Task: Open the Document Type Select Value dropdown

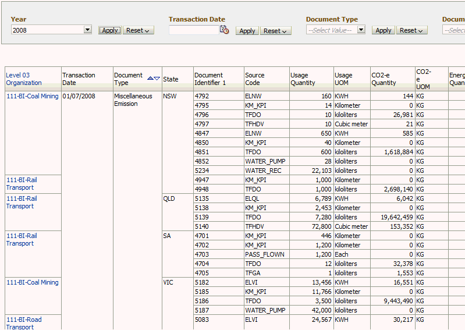Action: click(335, 30)
